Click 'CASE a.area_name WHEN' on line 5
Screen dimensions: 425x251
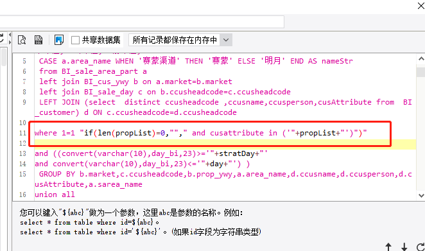point(86,61)
